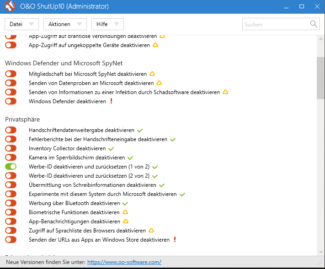325x269 pixels.
Task: Click yellow triangle beside Mitgliedschaft bei Microsoft SpyNet
Action: coord(152,74)
